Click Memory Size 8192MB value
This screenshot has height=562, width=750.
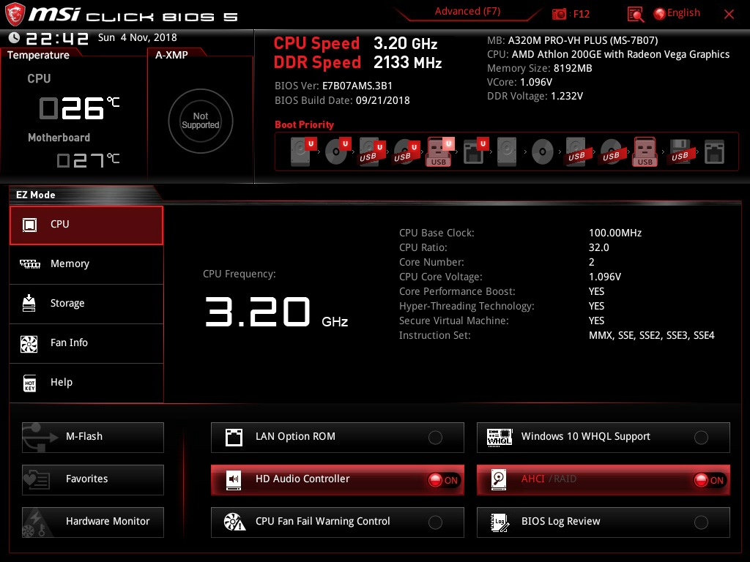point(573,68)
